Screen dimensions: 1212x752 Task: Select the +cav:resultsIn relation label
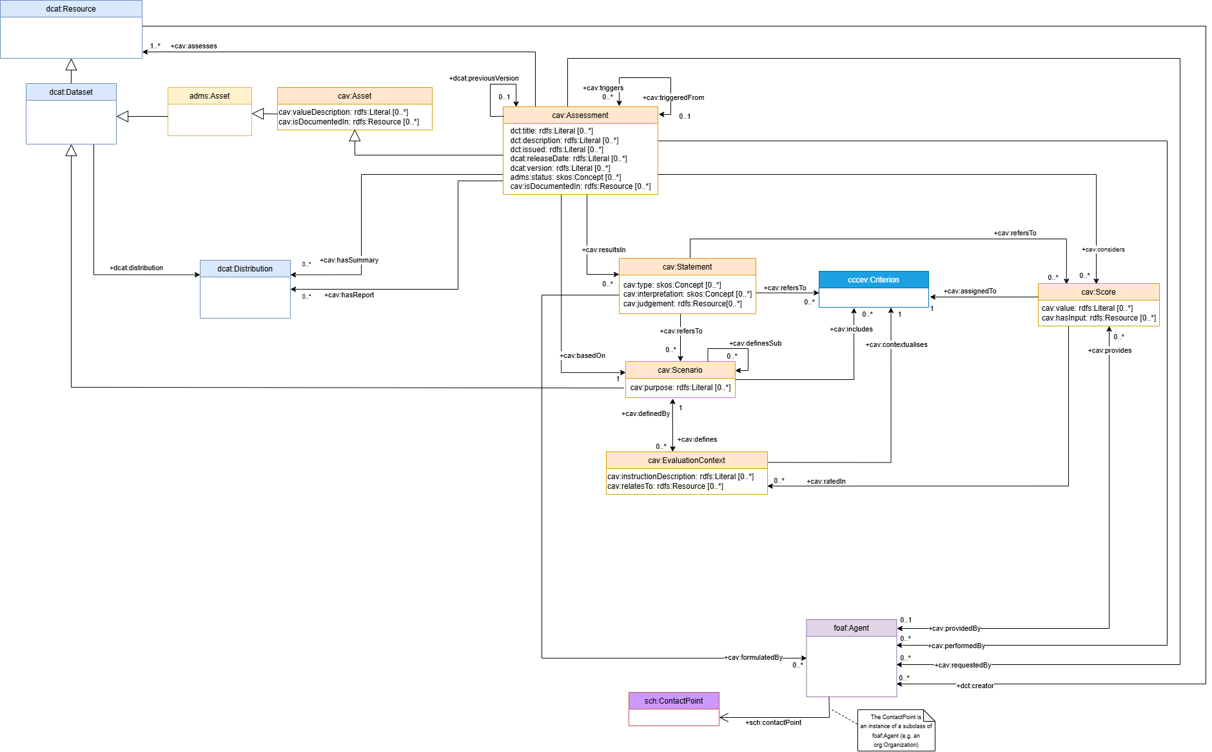(603, 250)
